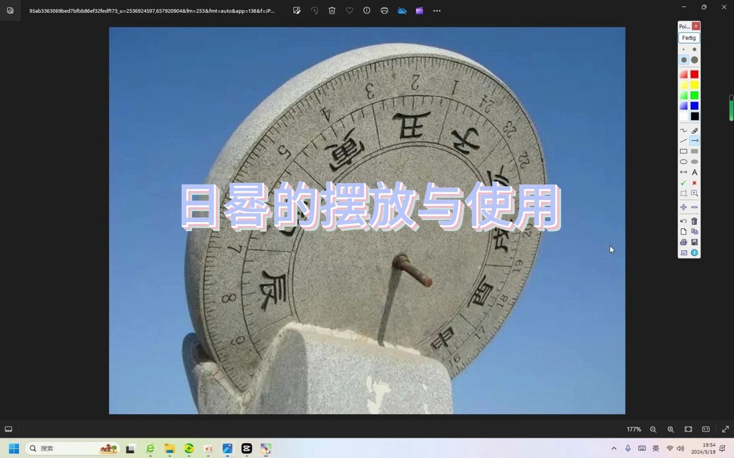
Task: Delete the photo with the top trash icon
Action: [x=332, y=11]
